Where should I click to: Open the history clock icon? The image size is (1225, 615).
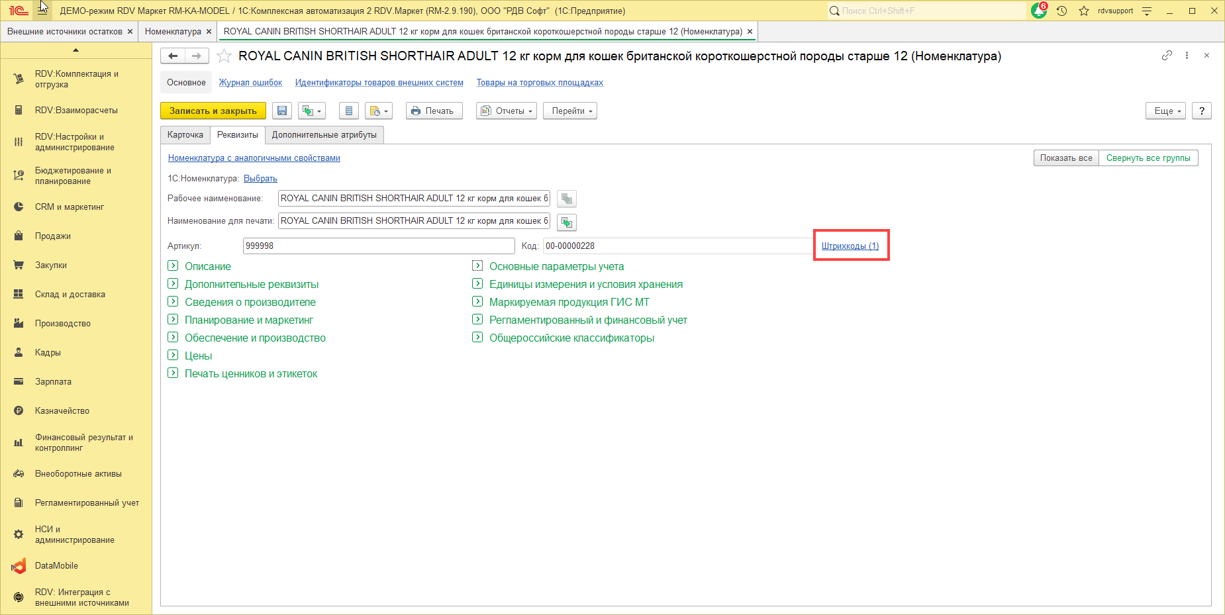click(x=1062, y=11)
